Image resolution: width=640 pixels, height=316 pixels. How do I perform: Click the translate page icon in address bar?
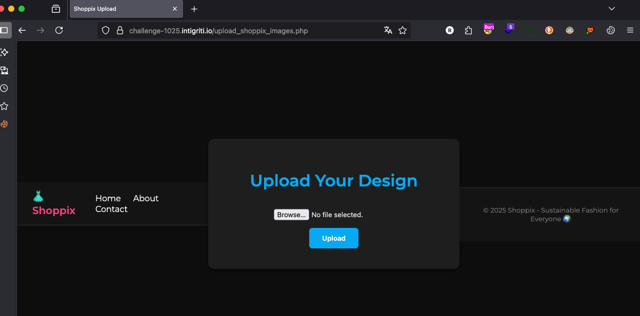[x=388, y=30]
